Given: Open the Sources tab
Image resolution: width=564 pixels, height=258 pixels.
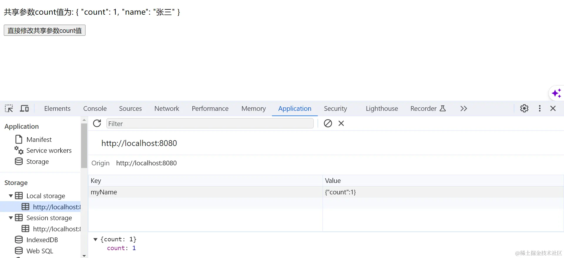Looking at the screenshot, I should 130,108.
